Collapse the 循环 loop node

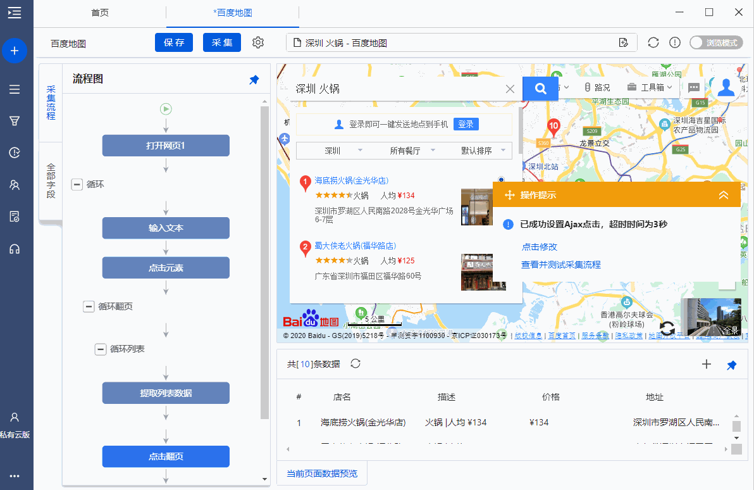tap(77, 184)
